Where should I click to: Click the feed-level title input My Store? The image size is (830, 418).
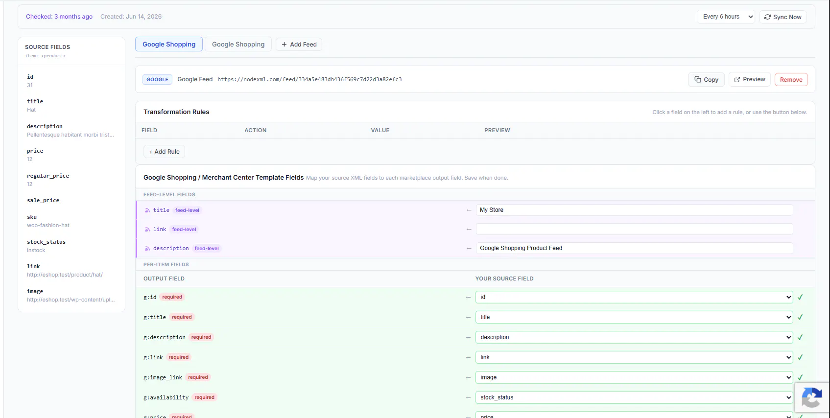click(634, 210)
